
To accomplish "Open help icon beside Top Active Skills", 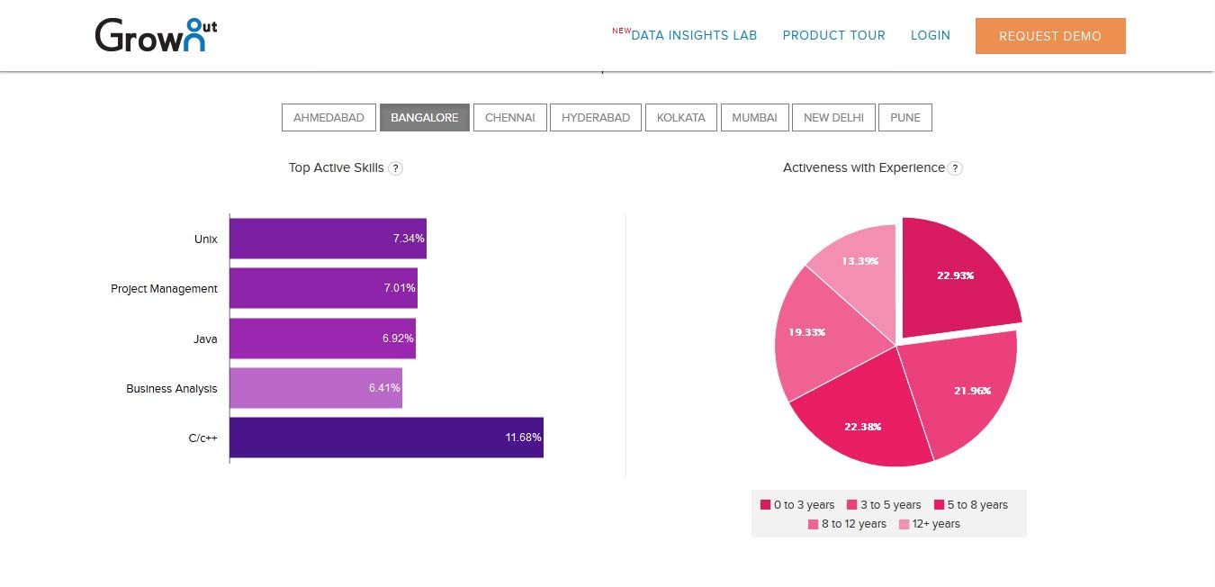I will (395, 168).
